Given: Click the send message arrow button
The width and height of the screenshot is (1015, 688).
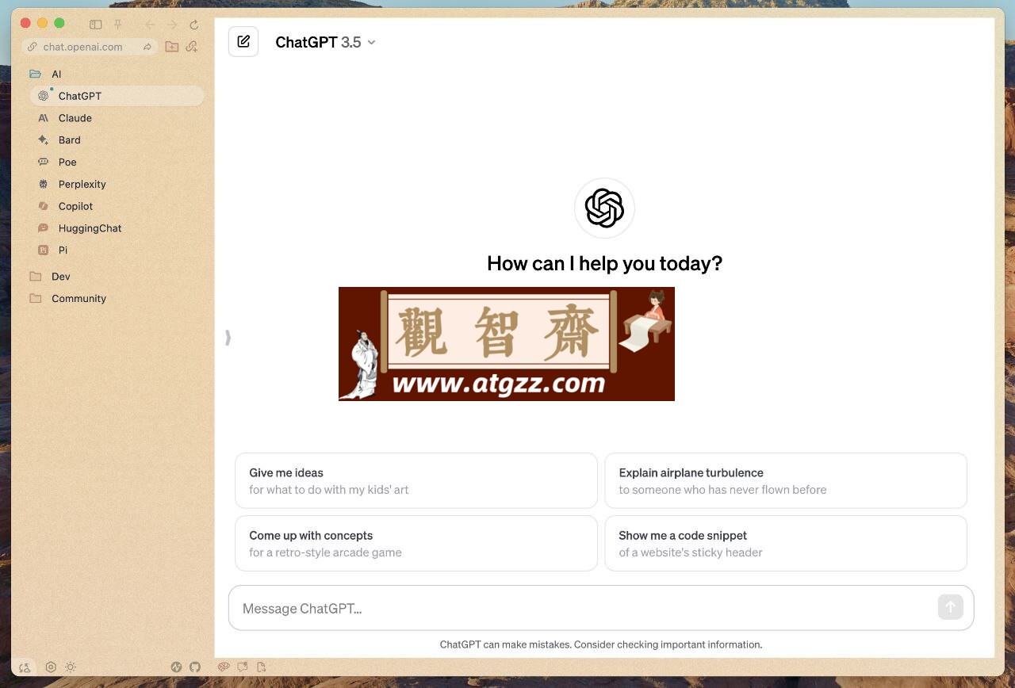Looking at the screenshot, I should (950, 607).
